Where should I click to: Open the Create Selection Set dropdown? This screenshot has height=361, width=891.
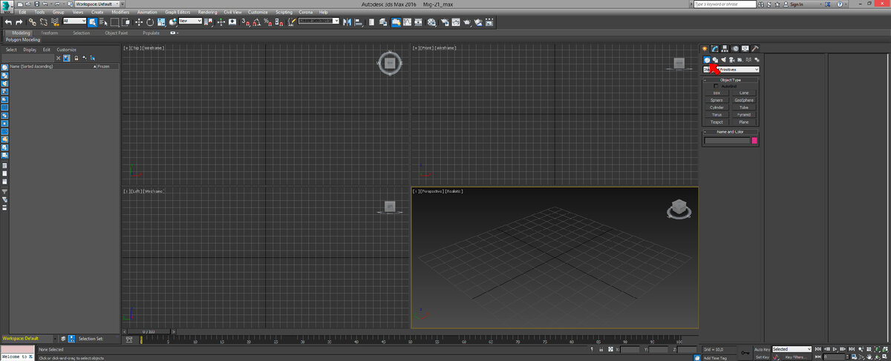[x=319, y=21]
